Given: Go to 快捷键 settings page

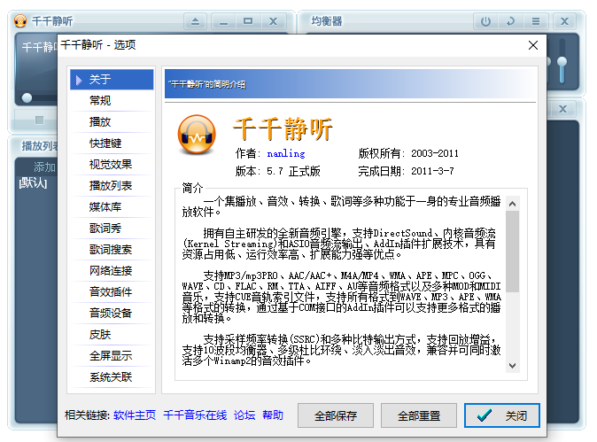Looking at the screenshot, I should [x=105, y=143].
